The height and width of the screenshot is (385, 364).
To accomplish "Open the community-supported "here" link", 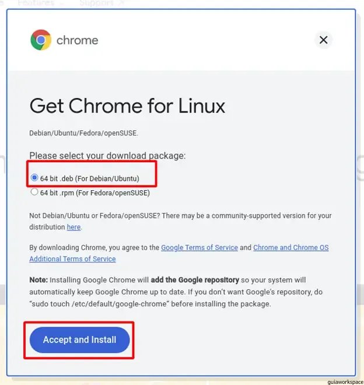I will pyautogui.click(x=73, y=227).
